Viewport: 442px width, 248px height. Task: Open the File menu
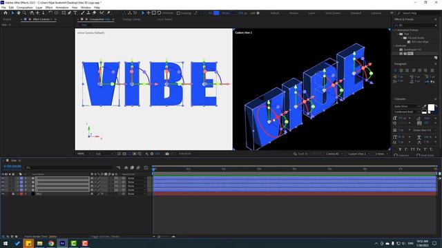3,8
